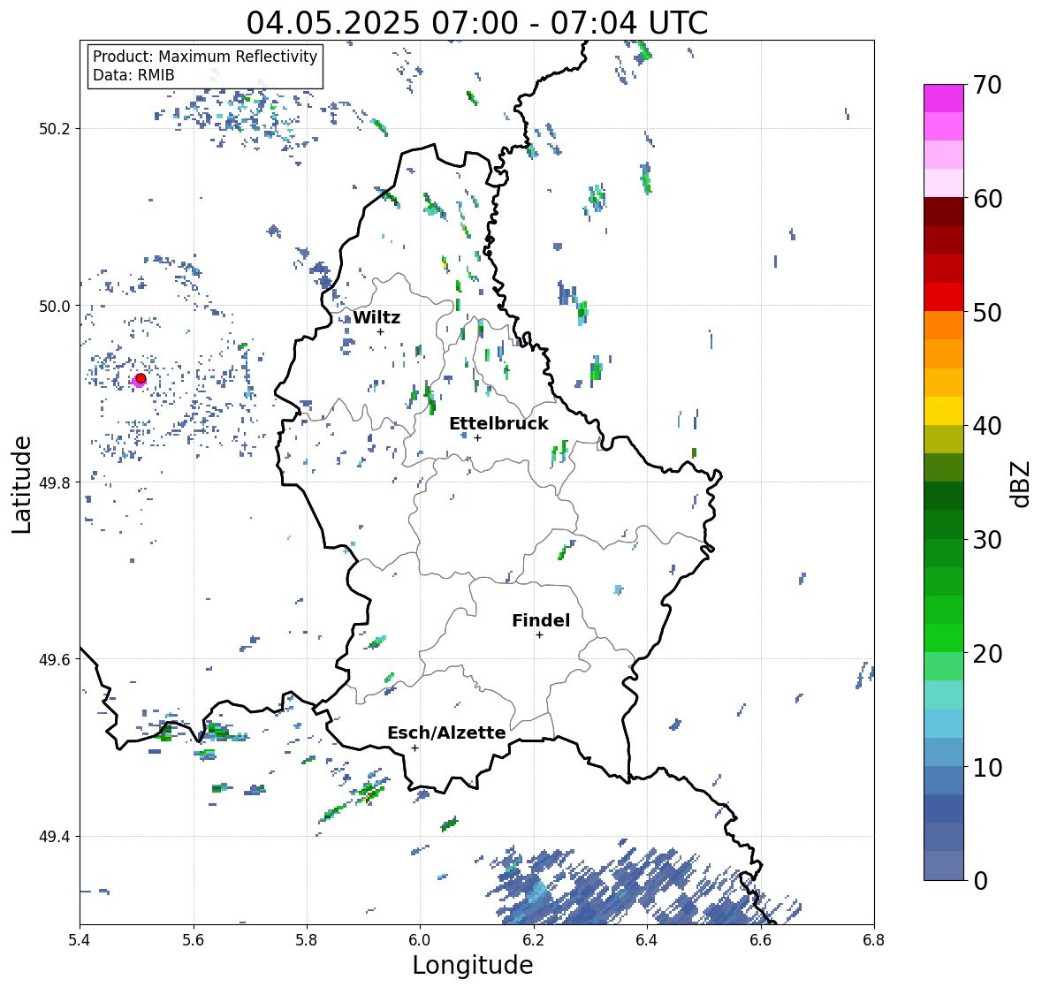Click the red dot marker near 5.5 longitude

[141, 378]
